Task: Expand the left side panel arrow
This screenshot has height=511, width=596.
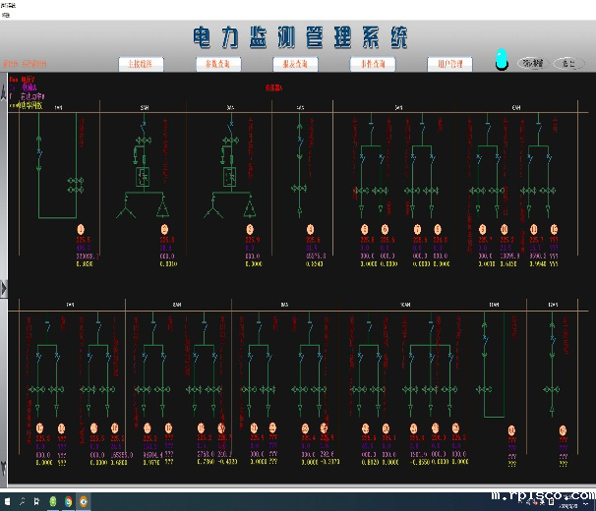Action: 4,288
